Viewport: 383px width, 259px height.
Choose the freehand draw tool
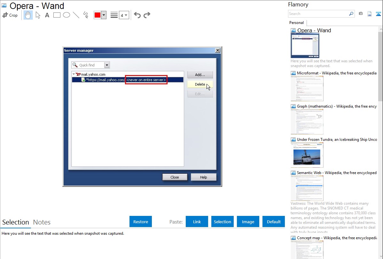86,15
